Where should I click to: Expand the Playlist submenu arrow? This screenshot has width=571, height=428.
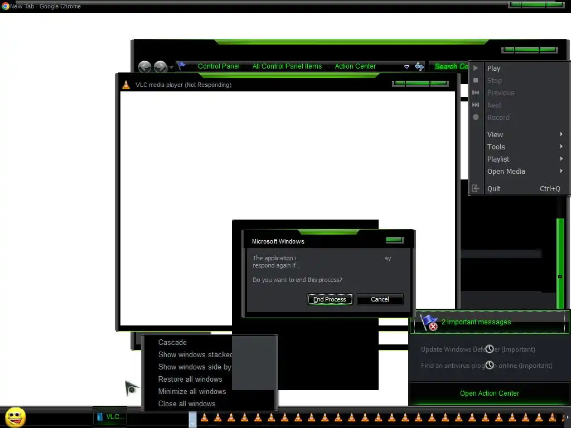562,159
